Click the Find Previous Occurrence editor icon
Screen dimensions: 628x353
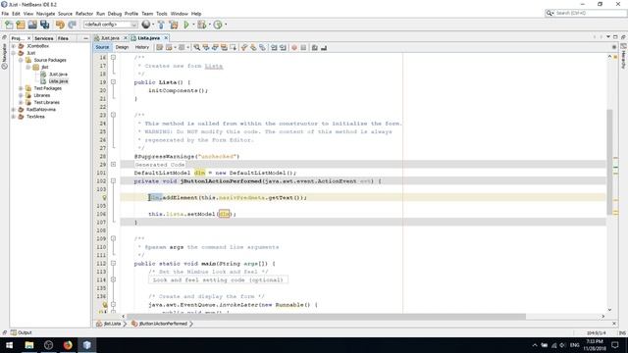click(x=206, y=48)
